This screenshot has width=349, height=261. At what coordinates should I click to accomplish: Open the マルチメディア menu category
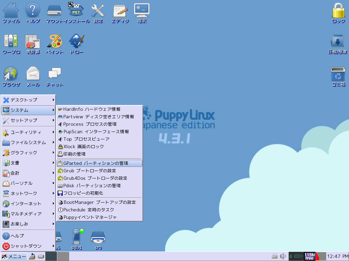pos(28,214)
